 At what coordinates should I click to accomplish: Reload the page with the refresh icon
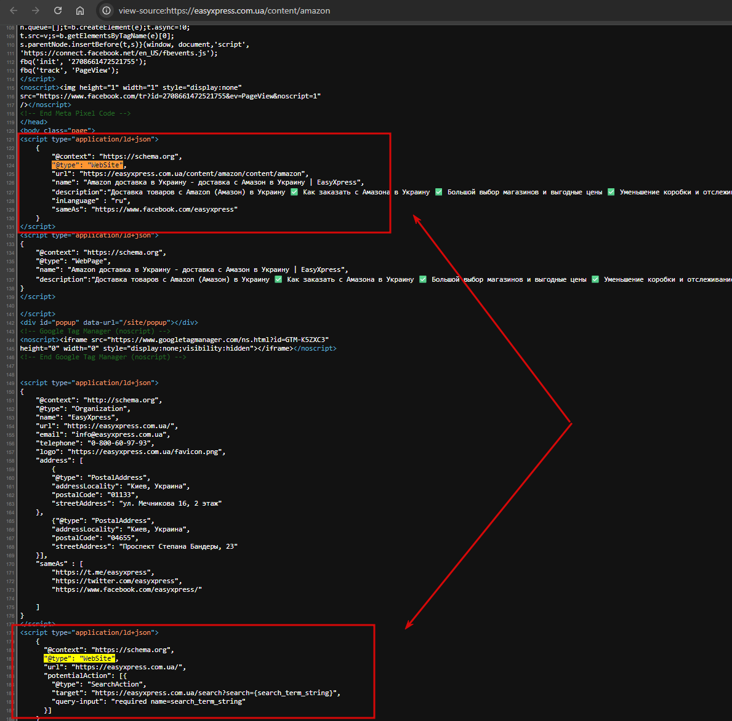58,10
